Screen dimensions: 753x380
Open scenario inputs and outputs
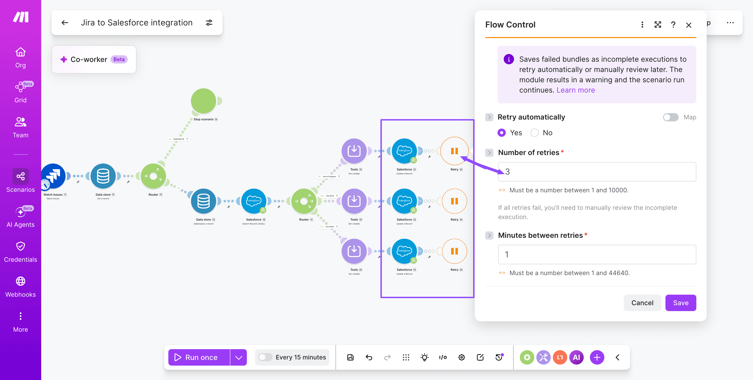click(x=443, y=358)
